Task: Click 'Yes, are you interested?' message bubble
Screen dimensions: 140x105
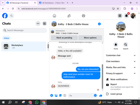Action: coord(88,69)
